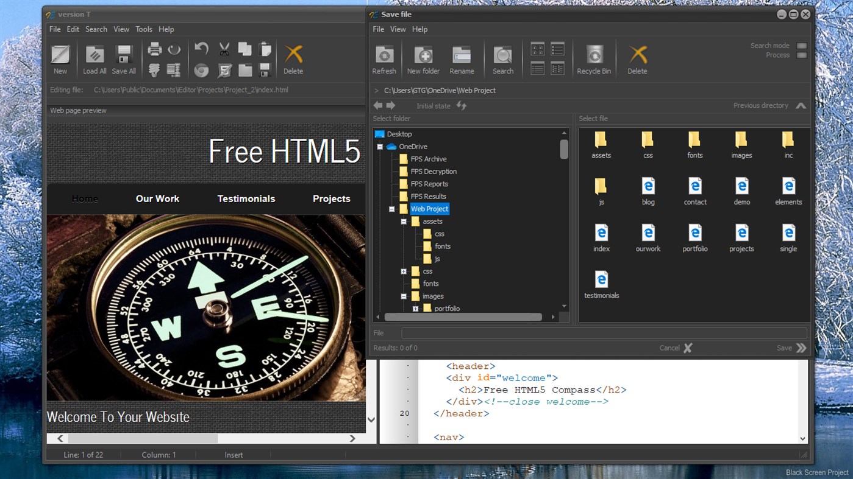Expand the css folder in tree

tap(404, 271)
